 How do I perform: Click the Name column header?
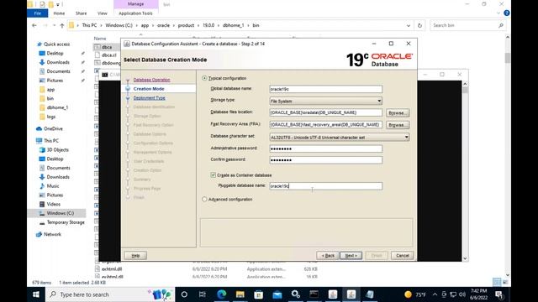100,39
